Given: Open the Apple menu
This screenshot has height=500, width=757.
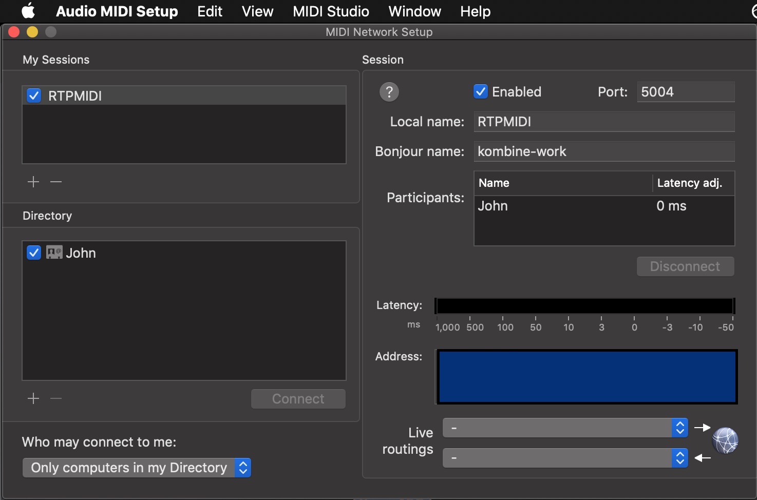Looking at the screenshot, I should 28,11.
